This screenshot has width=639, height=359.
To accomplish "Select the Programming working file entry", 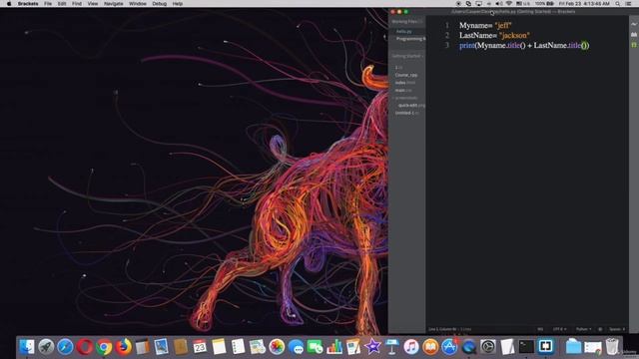I will tap(410, 39).
